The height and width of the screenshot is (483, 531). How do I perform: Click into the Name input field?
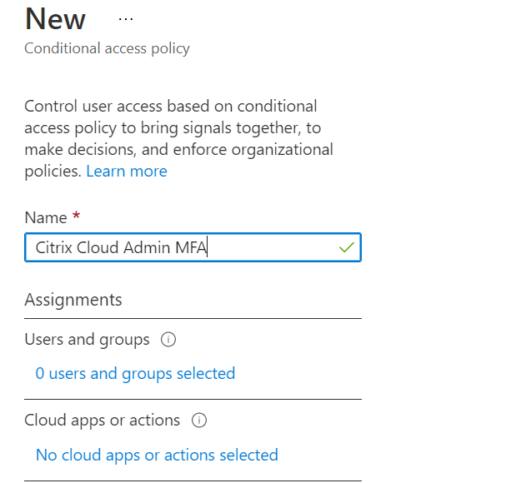(193, 247)
